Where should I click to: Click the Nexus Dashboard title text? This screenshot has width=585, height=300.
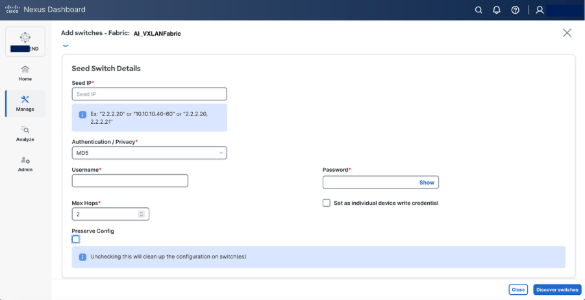click(55, 9)
